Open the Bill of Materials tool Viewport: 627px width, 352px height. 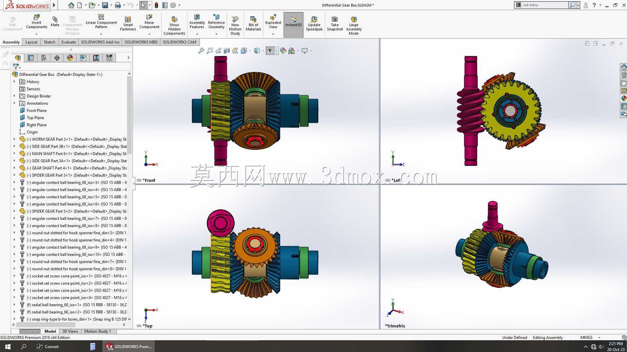(x=253, y=23)
